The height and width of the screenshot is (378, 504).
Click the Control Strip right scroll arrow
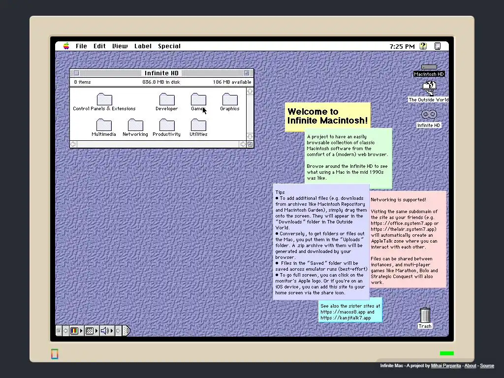tap(118, 331)
